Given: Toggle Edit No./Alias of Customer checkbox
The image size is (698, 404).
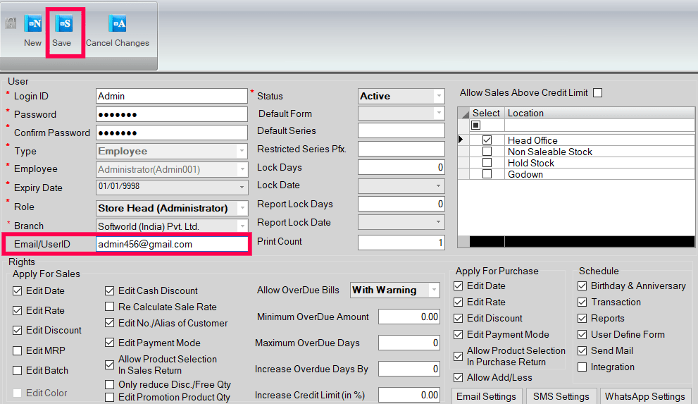Looking at the screenshot, I should pyautogui.click(x=109, y=323).
